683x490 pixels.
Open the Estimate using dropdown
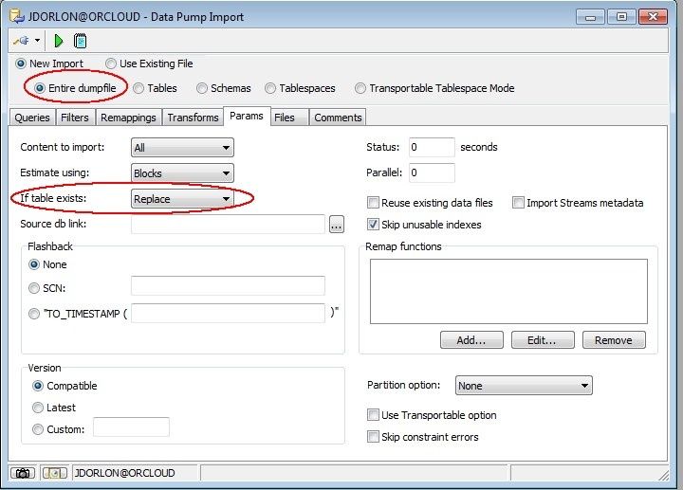182,173
